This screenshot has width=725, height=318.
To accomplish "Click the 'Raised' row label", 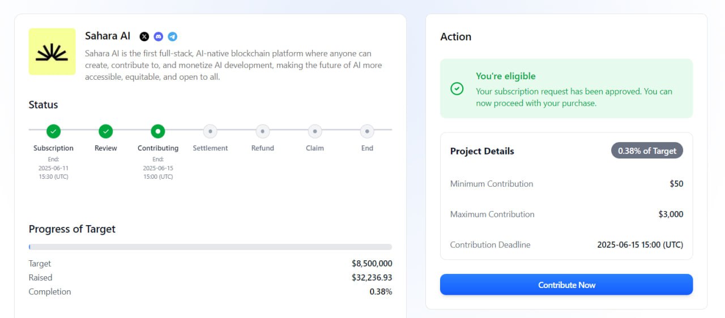I will click(x=40, y=278).
